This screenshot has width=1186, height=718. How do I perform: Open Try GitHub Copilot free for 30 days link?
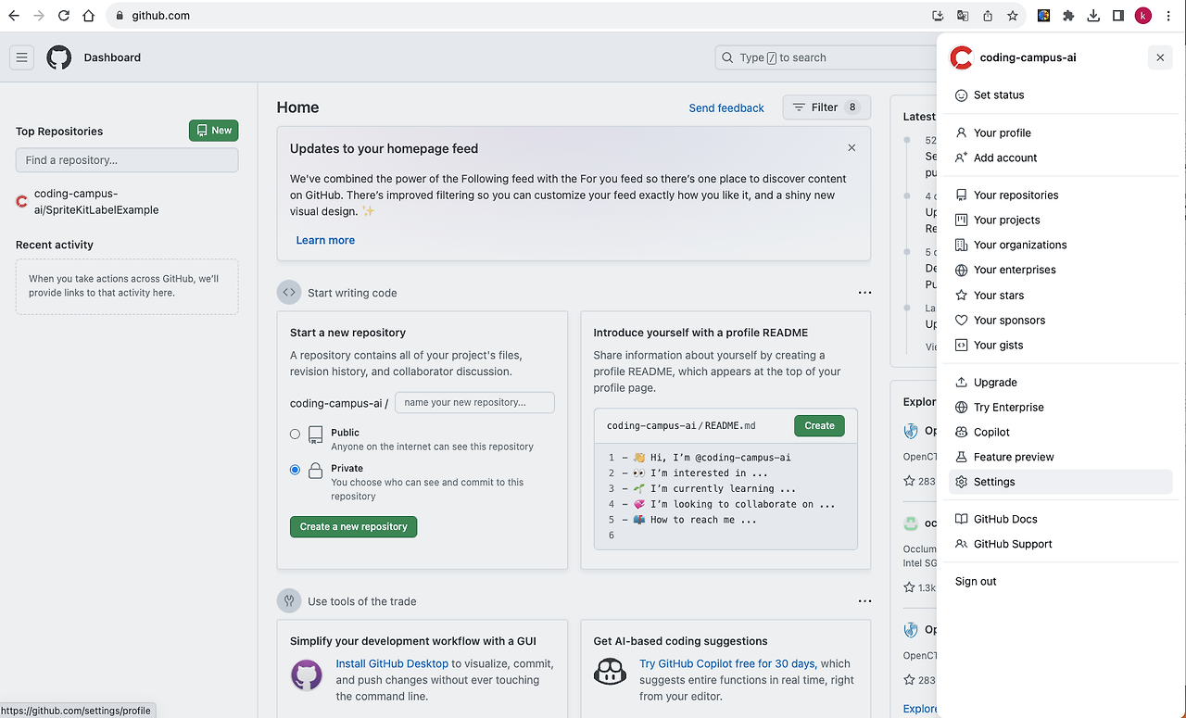coord(727,663)
